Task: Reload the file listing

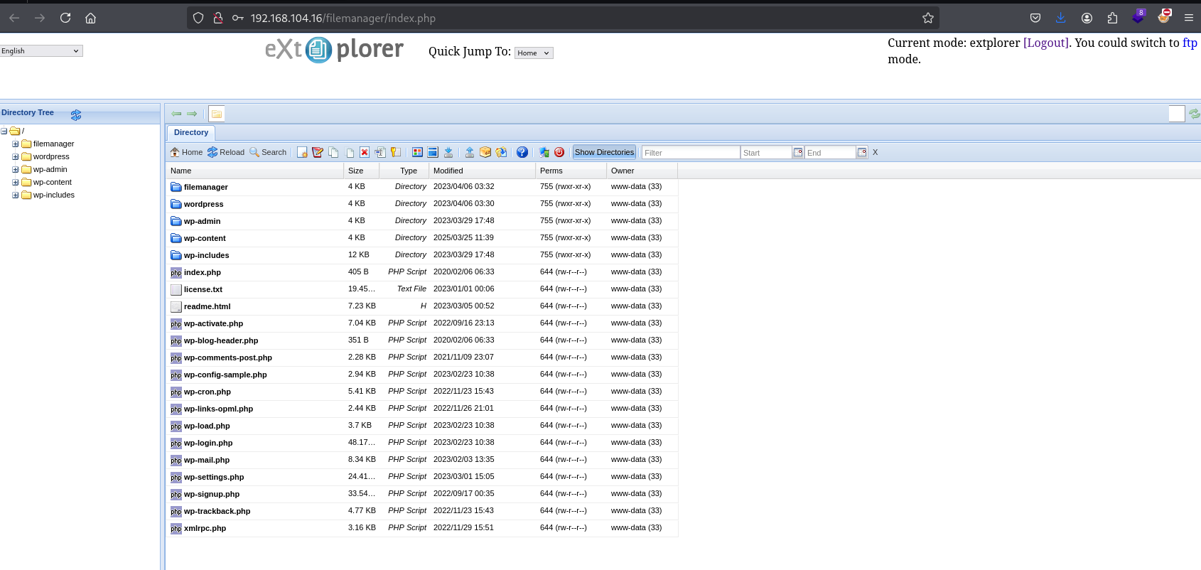Action: pyautogui.click(x=226, y=152)
